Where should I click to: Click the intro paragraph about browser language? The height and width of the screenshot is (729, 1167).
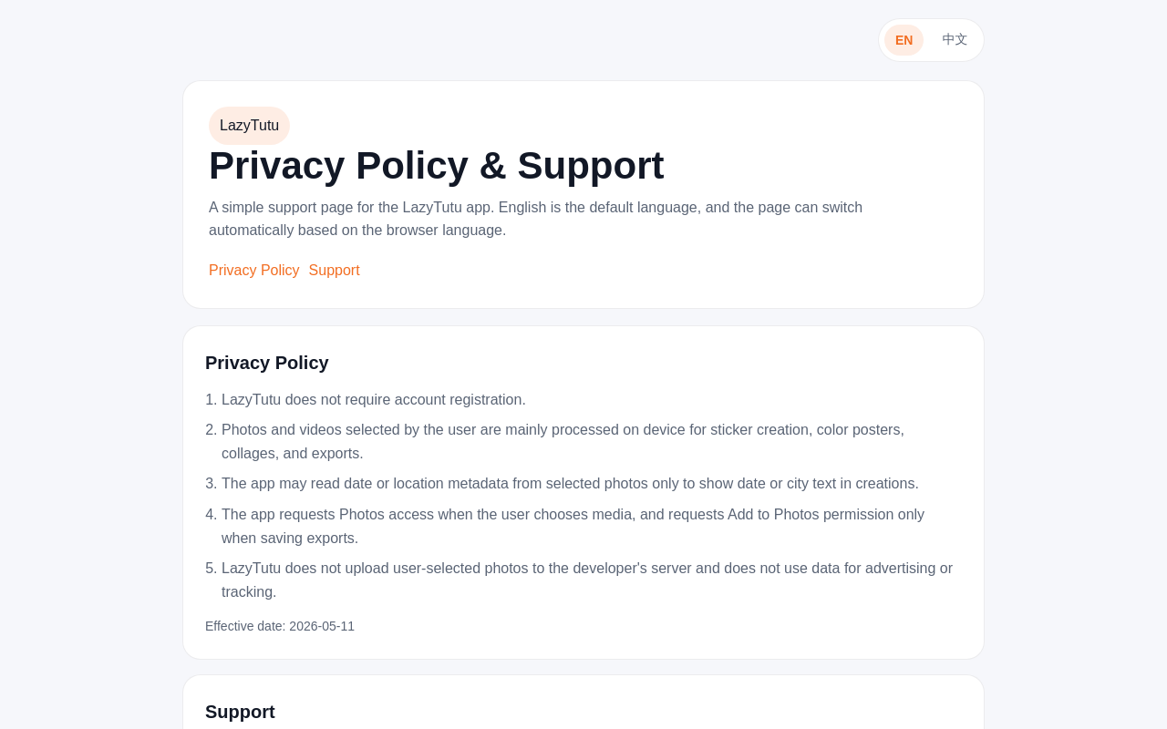[535, 219]
